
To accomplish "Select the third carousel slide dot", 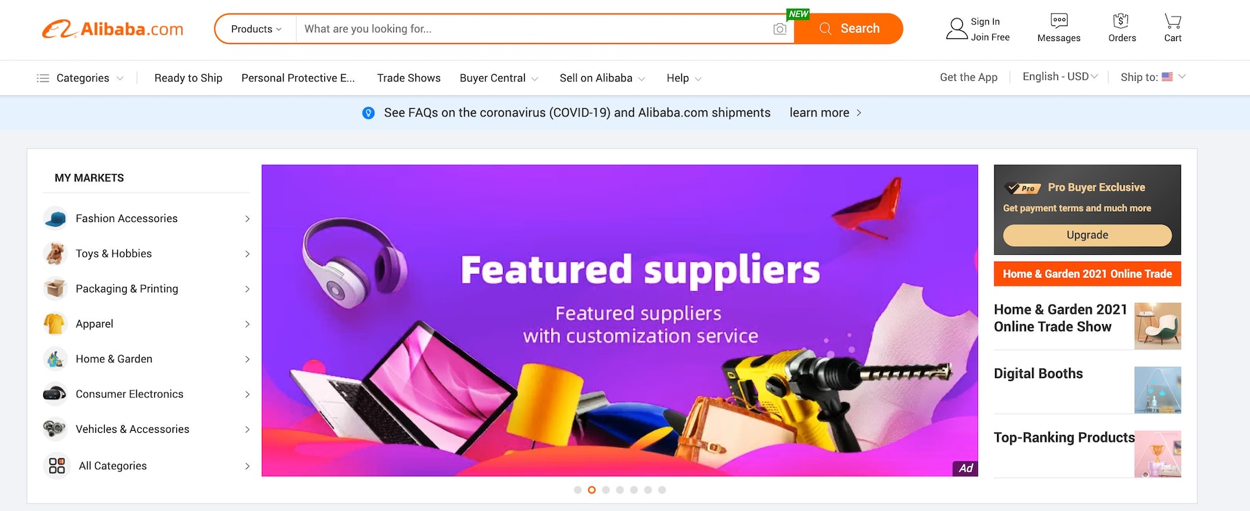I will 606,490.
